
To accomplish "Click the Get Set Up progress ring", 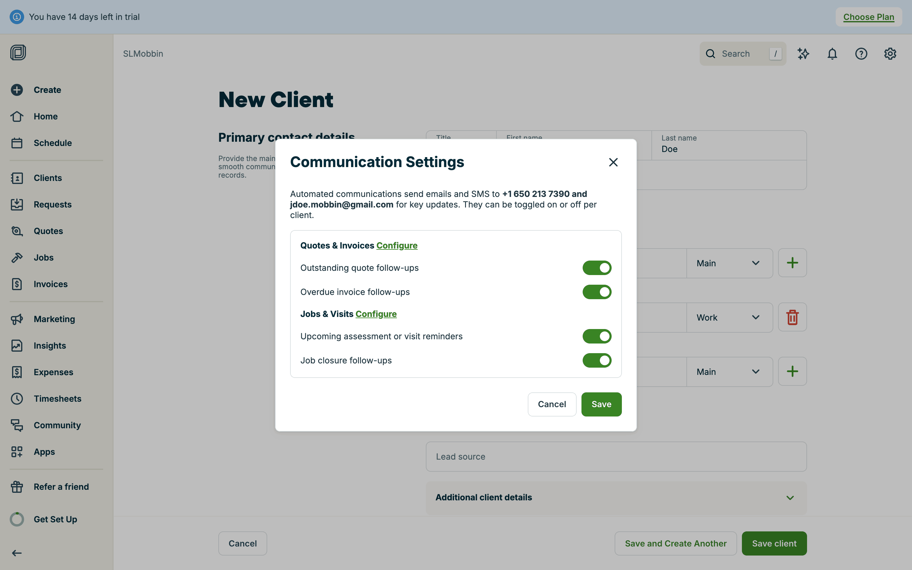I will tap(17, 519).
